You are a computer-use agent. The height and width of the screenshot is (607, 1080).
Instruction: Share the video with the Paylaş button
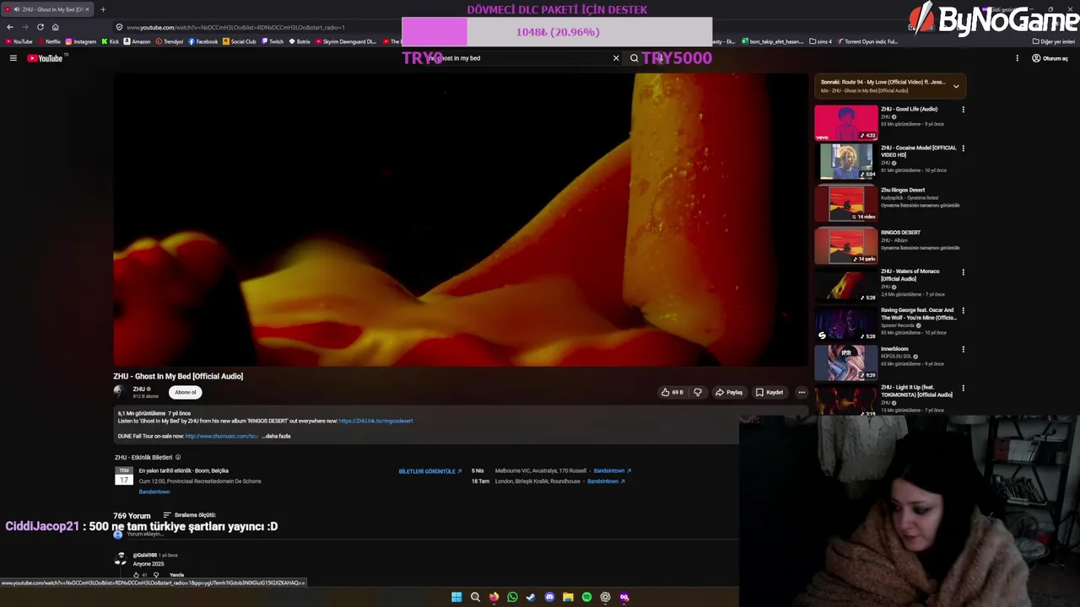[729, 392]
